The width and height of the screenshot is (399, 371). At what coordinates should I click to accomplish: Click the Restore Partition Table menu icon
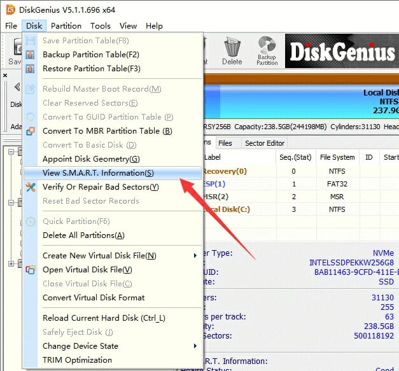tap(31, 69)
